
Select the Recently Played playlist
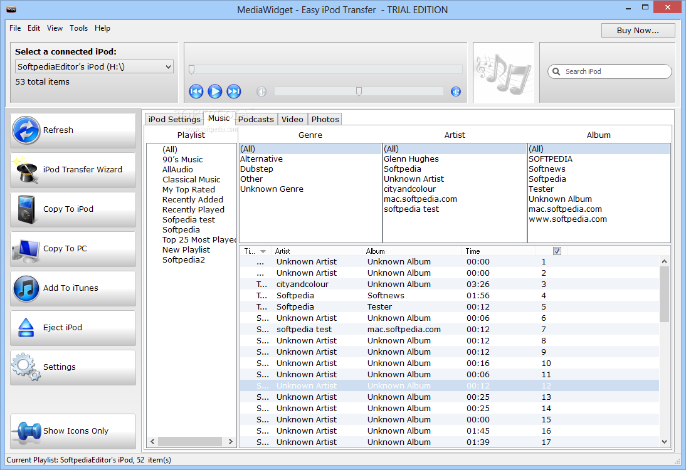193,210
